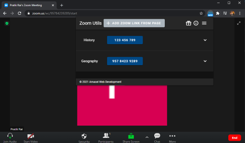Click the Zoom Utils ADD extension icon

click(210, 13)
